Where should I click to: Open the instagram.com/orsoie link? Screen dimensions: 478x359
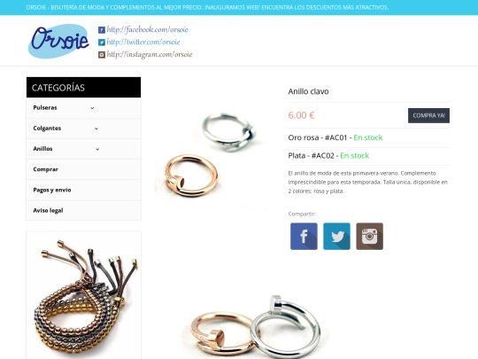coord(150,55)
